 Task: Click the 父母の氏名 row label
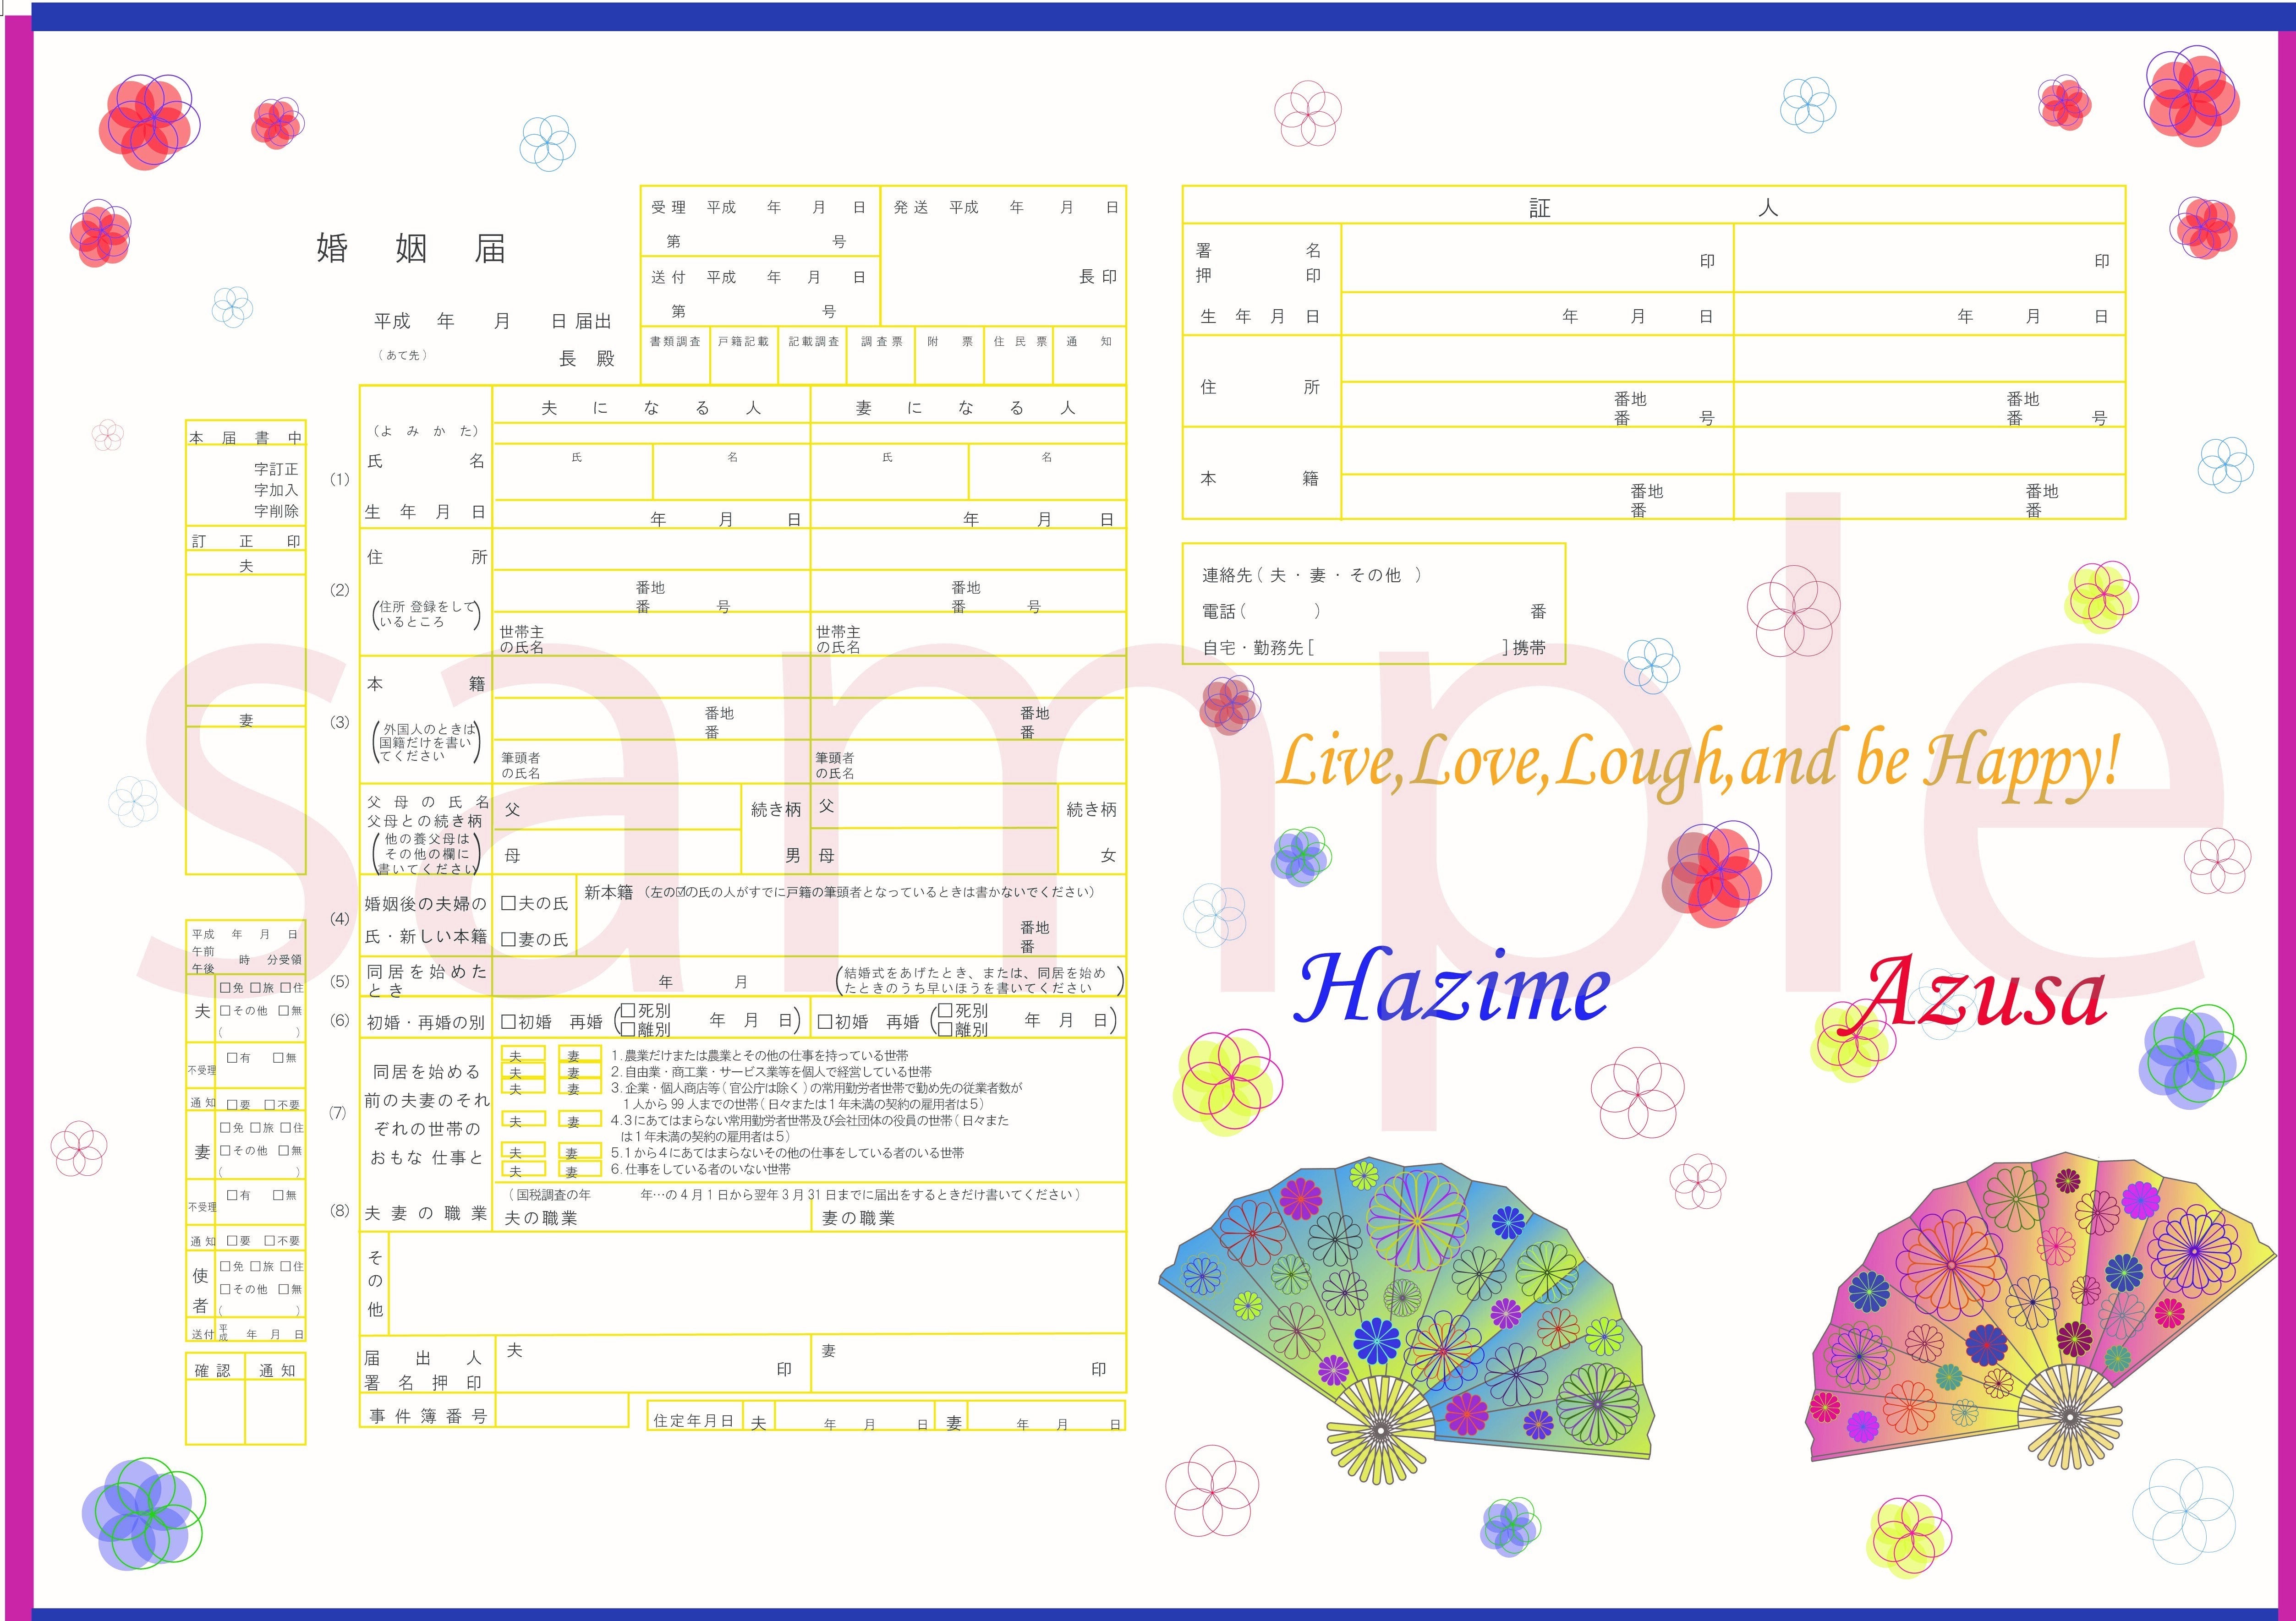coord(428,802)
